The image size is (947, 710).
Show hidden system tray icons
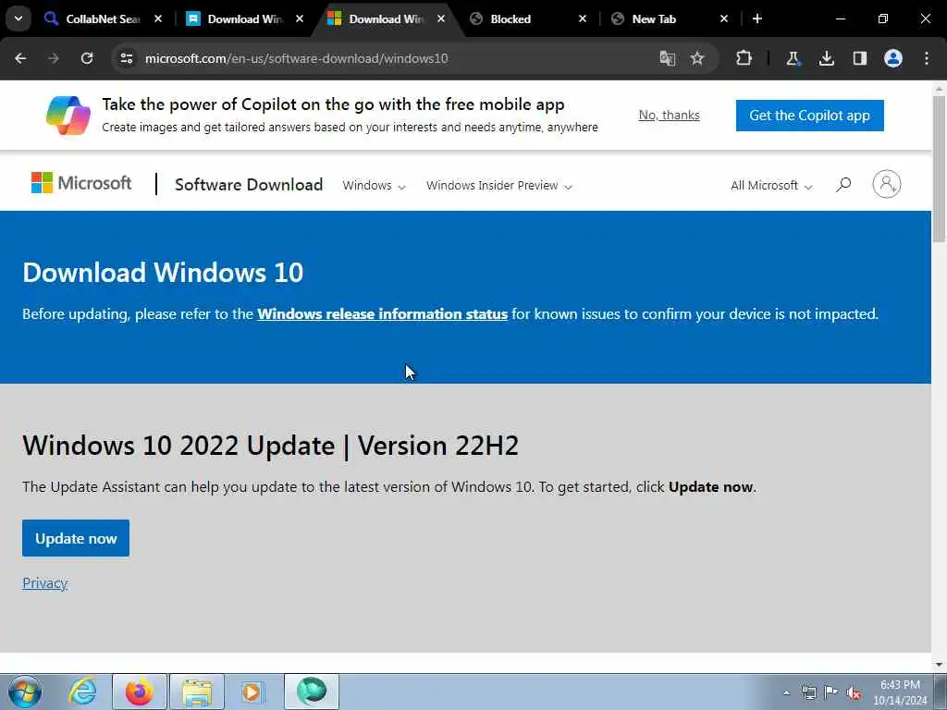tap(786, 692)
